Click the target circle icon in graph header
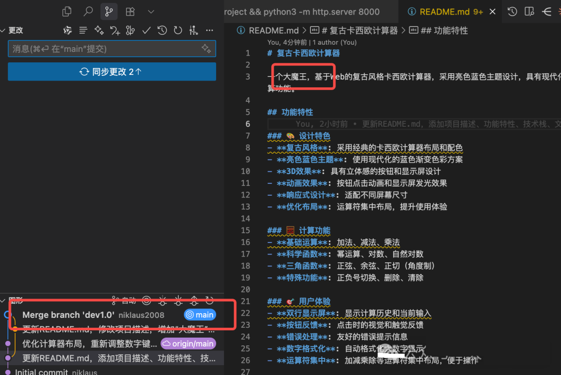This screenshot has height=375, width=561. [146, 301]
